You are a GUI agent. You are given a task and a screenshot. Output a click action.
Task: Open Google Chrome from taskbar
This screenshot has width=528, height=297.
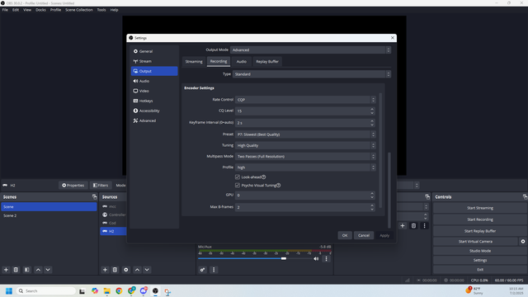(x=119, y=291)
